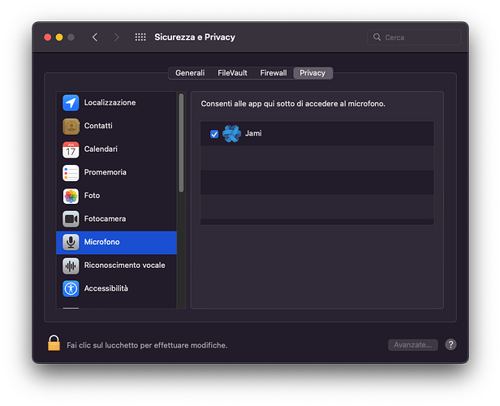Open the help question mark button
Screen dimensions: 500x406
[450, 345]
